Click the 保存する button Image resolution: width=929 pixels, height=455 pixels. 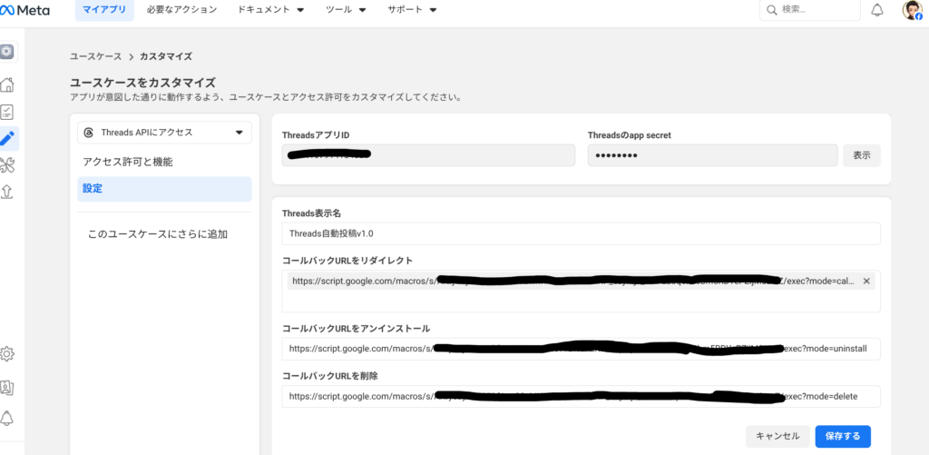click(843, 436)
